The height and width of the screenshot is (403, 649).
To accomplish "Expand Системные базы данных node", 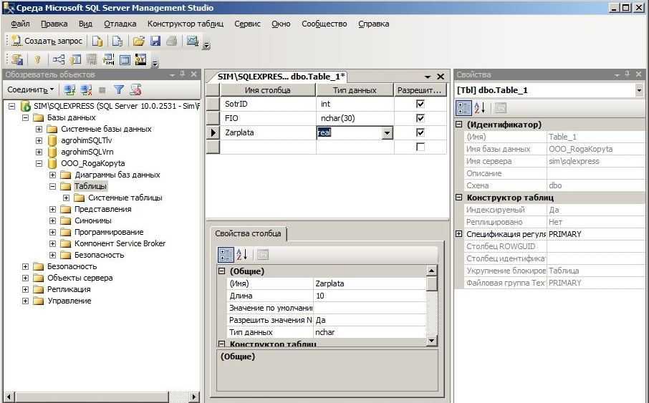I will 39,129.
